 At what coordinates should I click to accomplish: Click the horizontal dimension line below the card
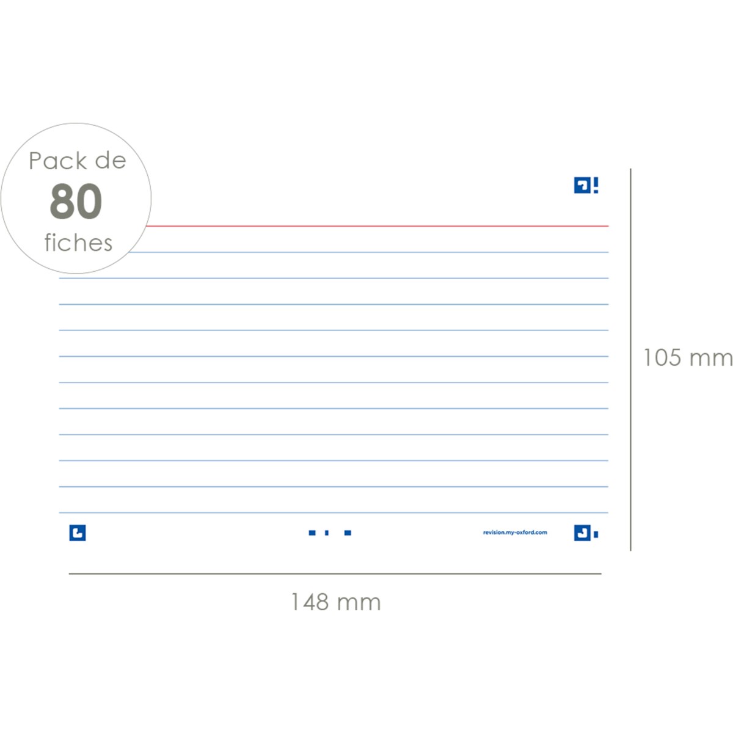coord(335,574)
